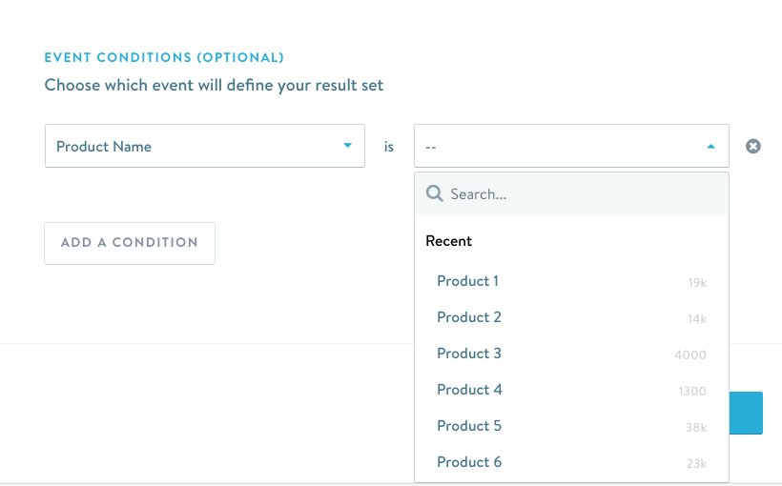Pick the Product 3 option
This screenshot has width=782, height=486.
click(469, 354)
